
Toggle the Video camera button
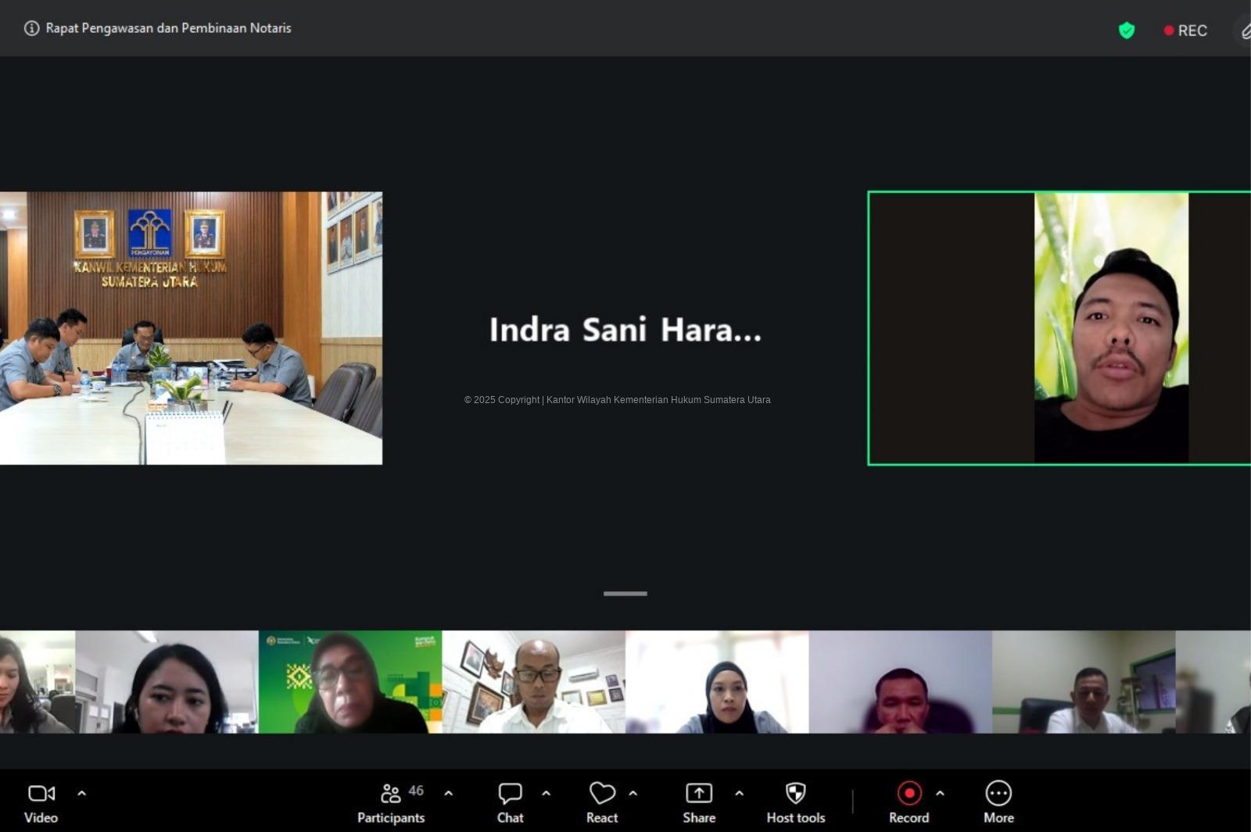point(41,803)
